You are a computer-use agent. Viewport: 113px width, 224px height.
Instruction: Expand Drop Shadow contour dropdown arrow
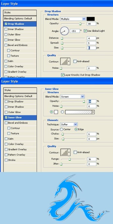(x=69, y=62)
